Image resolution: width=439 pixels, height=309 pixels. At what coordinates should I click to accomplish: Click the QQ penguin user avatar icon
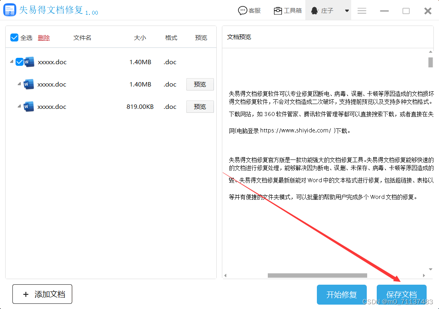click(x=314, y=11)
